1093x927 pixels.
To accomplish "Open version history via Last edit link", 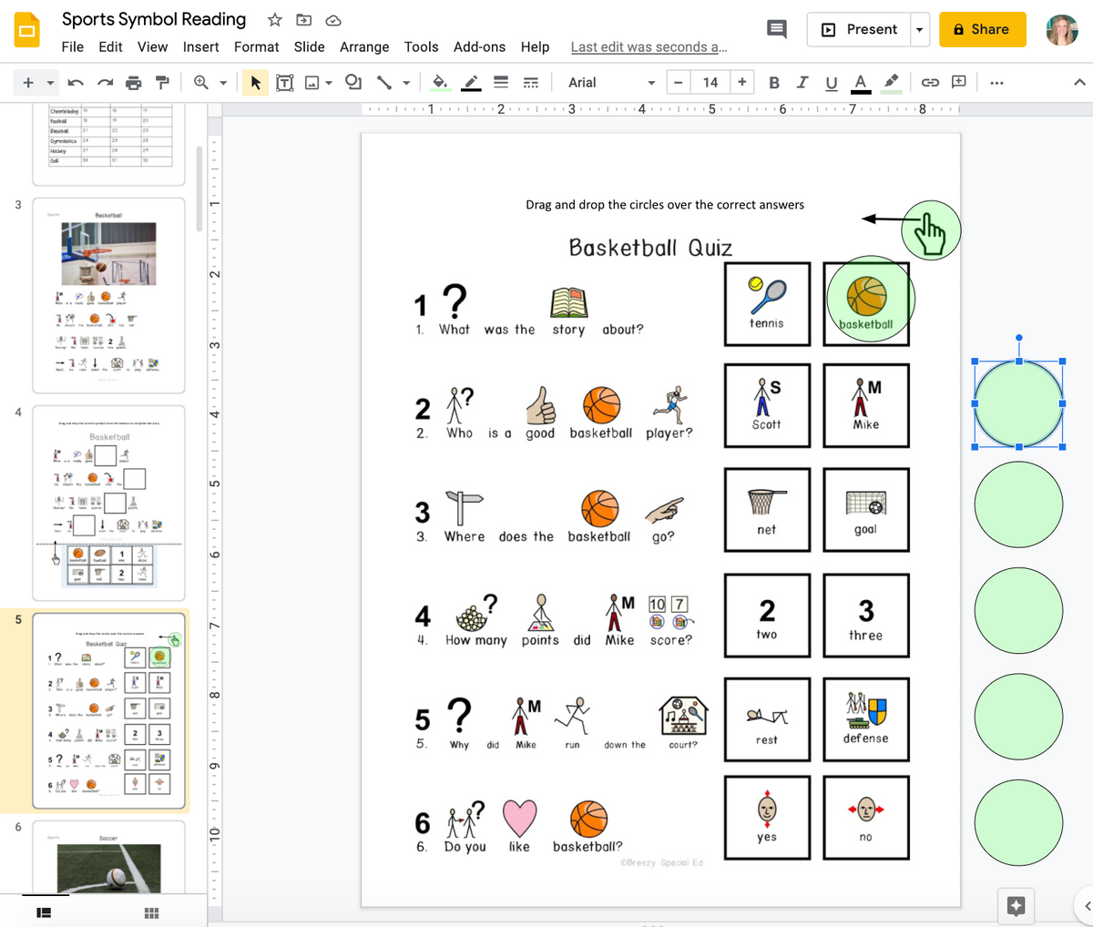I will point(649,46).
